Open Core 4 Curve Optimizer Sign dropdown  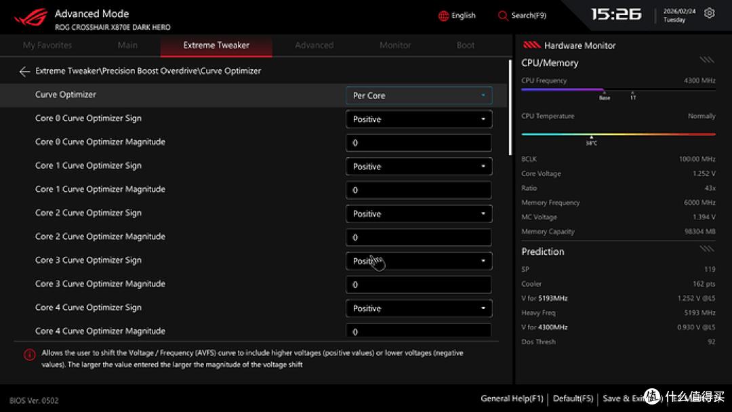click(x=419, y=308)
